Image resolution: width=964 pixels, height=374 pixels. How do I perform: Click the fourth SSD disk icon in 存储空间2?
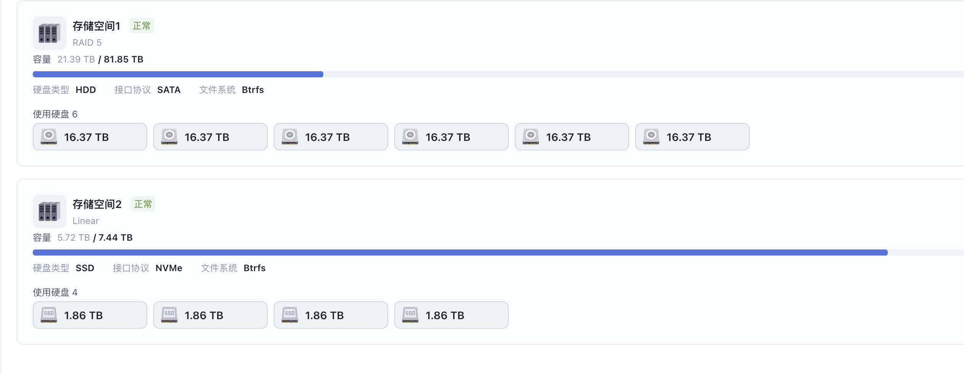tap(410, 315)
